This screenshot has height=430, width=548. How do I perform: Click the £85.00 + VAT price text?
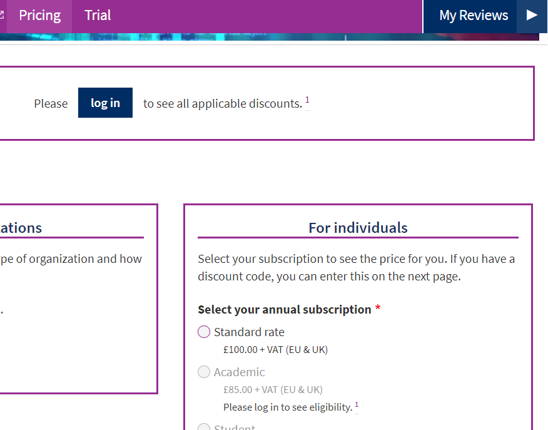pos(273,389)
